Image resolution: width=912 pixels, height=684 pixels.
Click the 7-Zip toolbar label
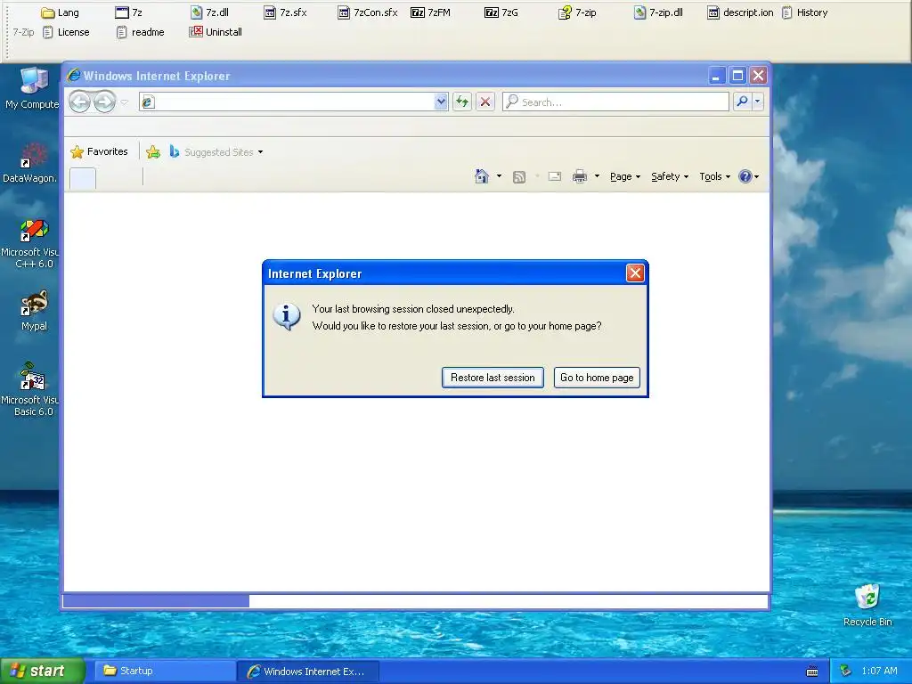click(23, 32)
